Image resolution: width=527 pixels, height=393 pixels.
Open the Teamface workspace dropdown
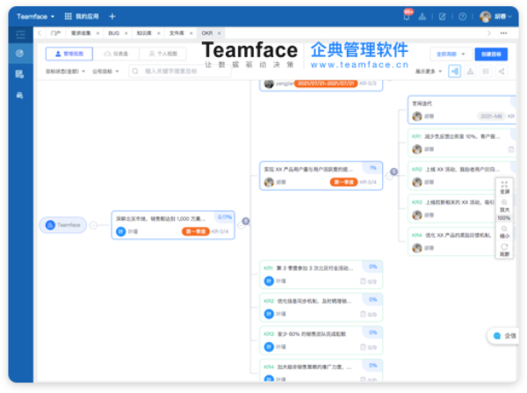click(x=35, y=16)
